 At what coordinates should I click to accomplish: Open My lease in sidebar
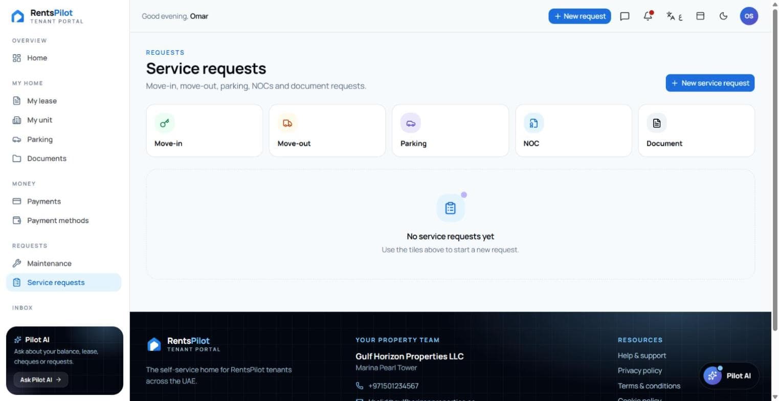pos(63,101)
